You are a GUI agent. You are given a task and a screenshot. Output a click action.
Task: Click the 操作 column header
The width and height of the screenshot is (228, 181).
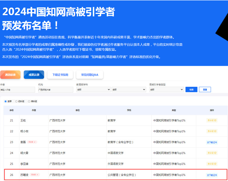click(x=212, y=110)
